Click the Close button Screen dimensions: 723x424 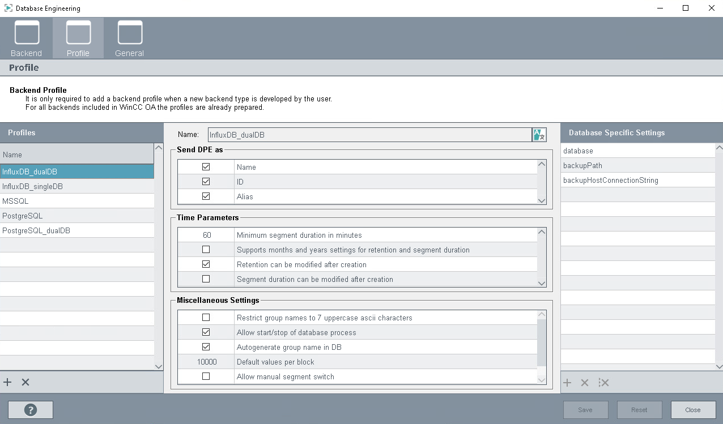point(692,410)
